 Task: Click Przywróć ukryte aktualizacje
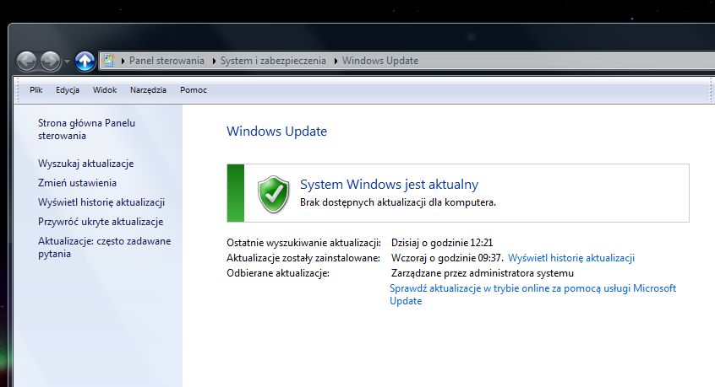[x=101, y=222]
